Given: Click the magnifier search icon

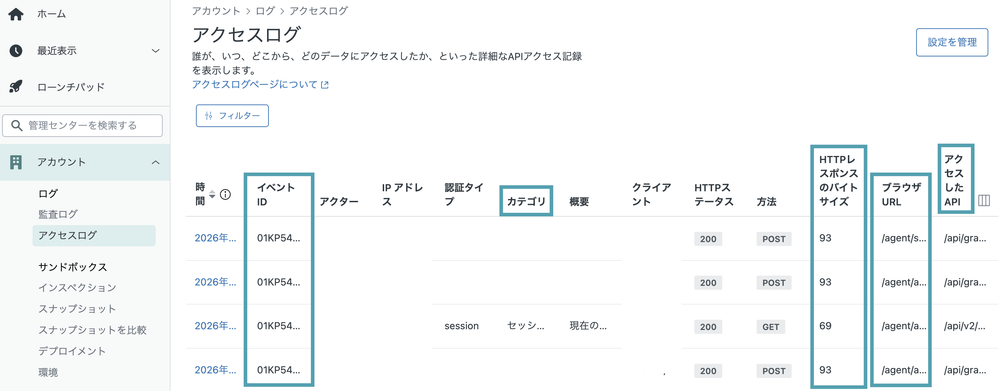Looking at the screenshot, I should click(16, 125).
